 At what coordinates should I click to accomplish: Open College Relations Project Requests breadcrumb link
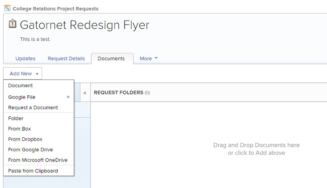[x=56, y=9]
